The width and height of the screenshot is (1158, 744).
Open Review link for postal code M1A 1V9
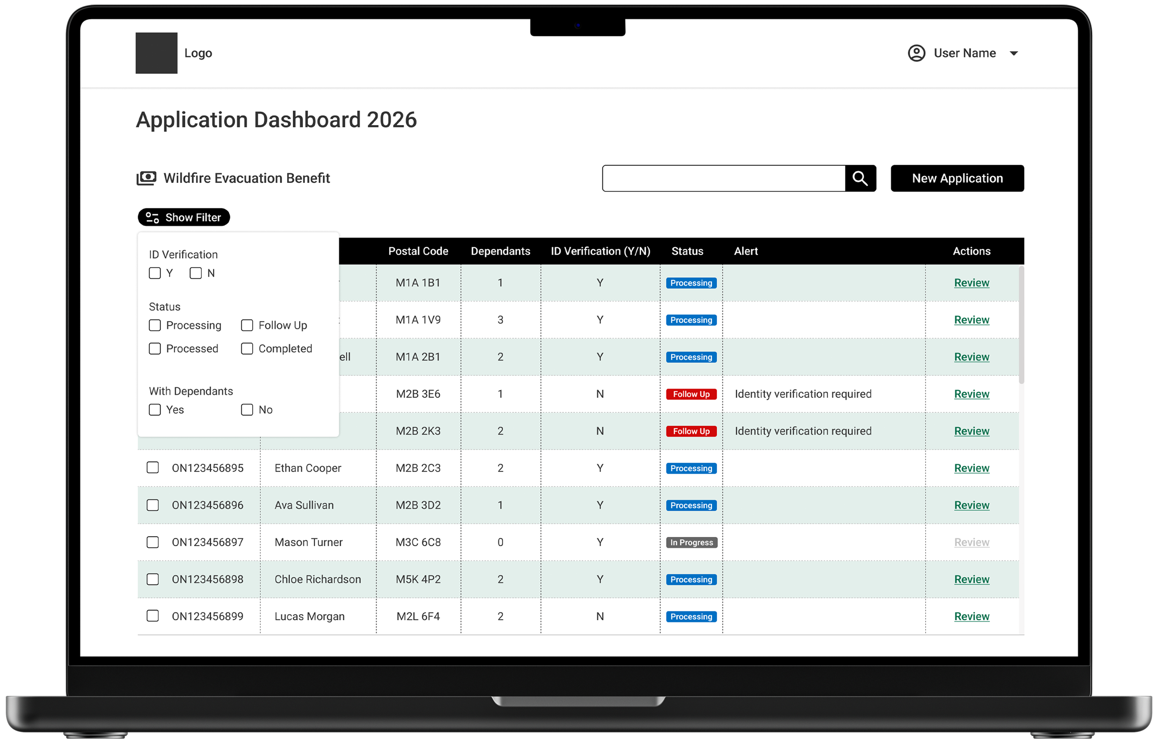click(x=972, y=320)
